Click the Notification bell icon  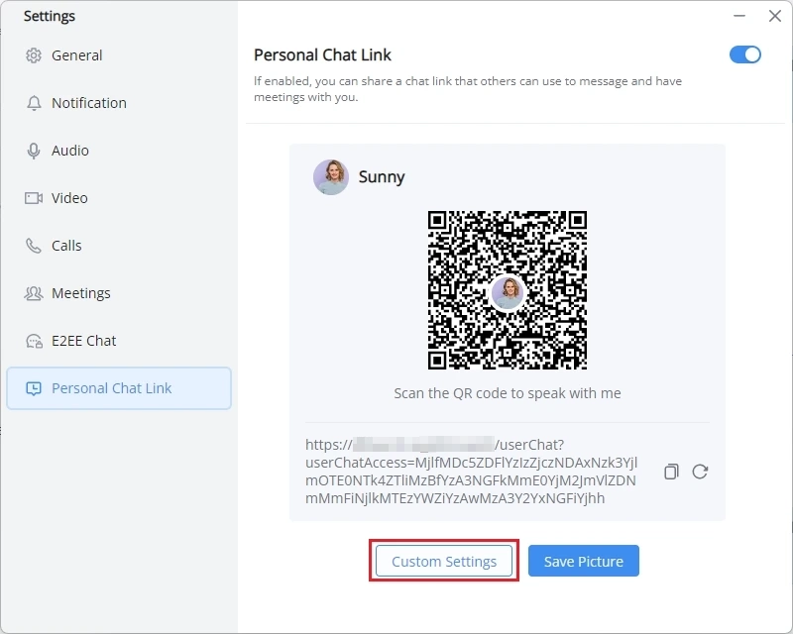tap(34, 103)
